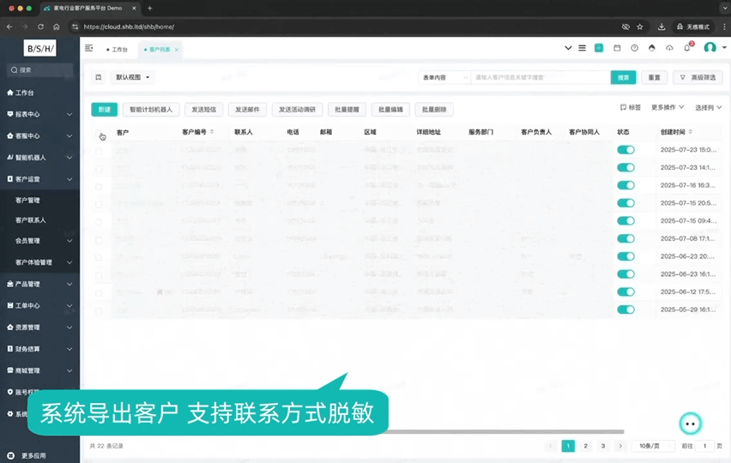
Task: Go to page 2 of results
Action: 585,446
